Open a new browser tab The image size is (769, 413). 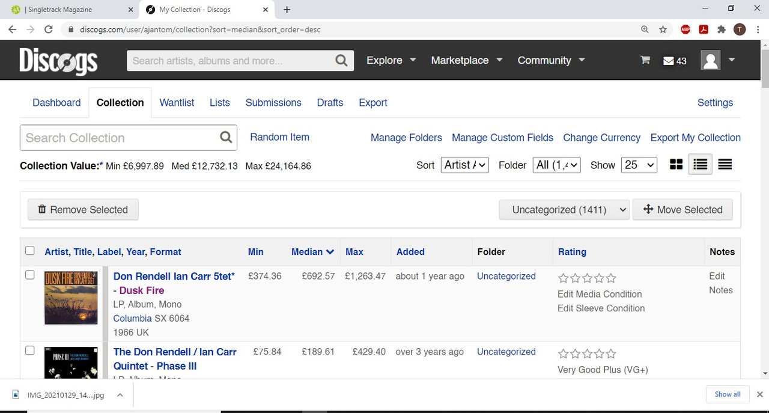coord(287,10)
